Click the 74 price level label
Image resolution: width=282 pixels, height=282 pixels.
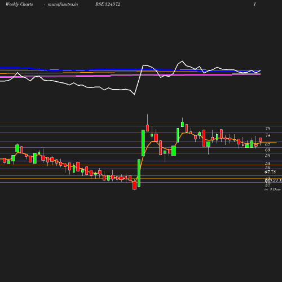[268, 135]
